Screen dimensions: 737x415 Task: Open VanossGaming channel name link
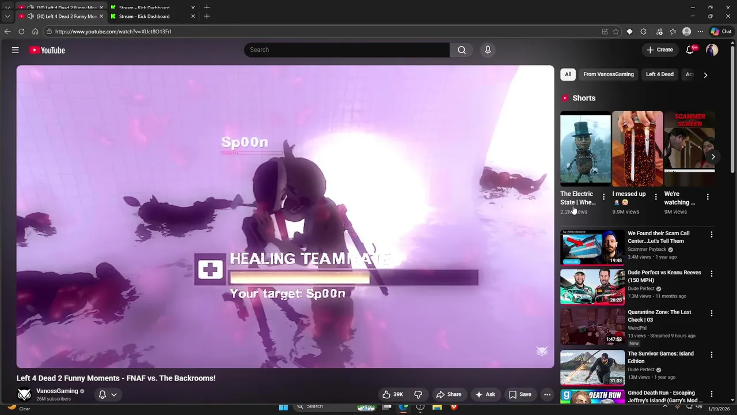point(57,391)
